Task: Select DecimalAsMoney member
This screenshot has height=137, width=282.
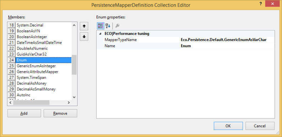Action: pyautogui.click(x=43, y=83)
